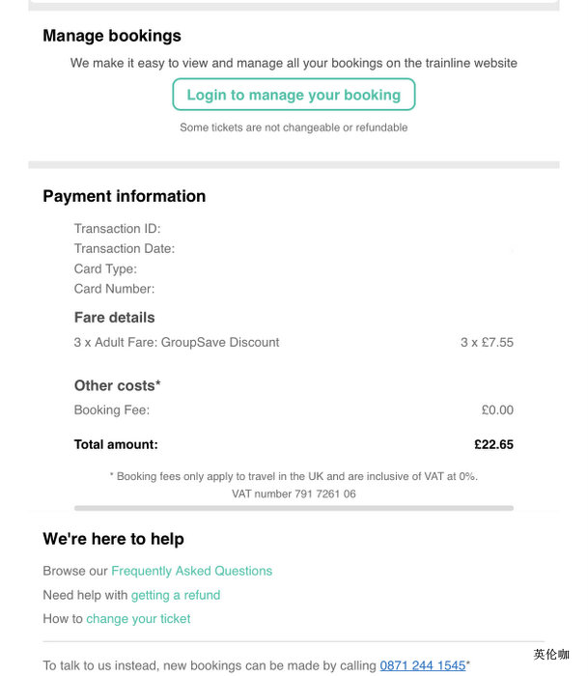Select the Manage bookings heading
The width and height of the screenshot is (588, 676).
pyautogui.click(x=112, y=36)
